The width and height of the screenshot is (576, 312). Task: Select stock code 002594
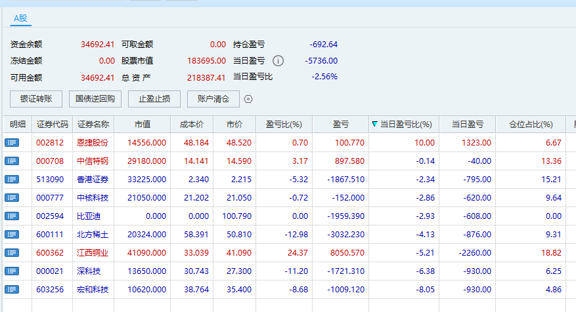coord(50,216)
